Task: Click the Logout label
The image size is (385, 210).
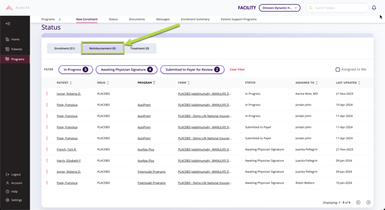Action: coord(16,174)
